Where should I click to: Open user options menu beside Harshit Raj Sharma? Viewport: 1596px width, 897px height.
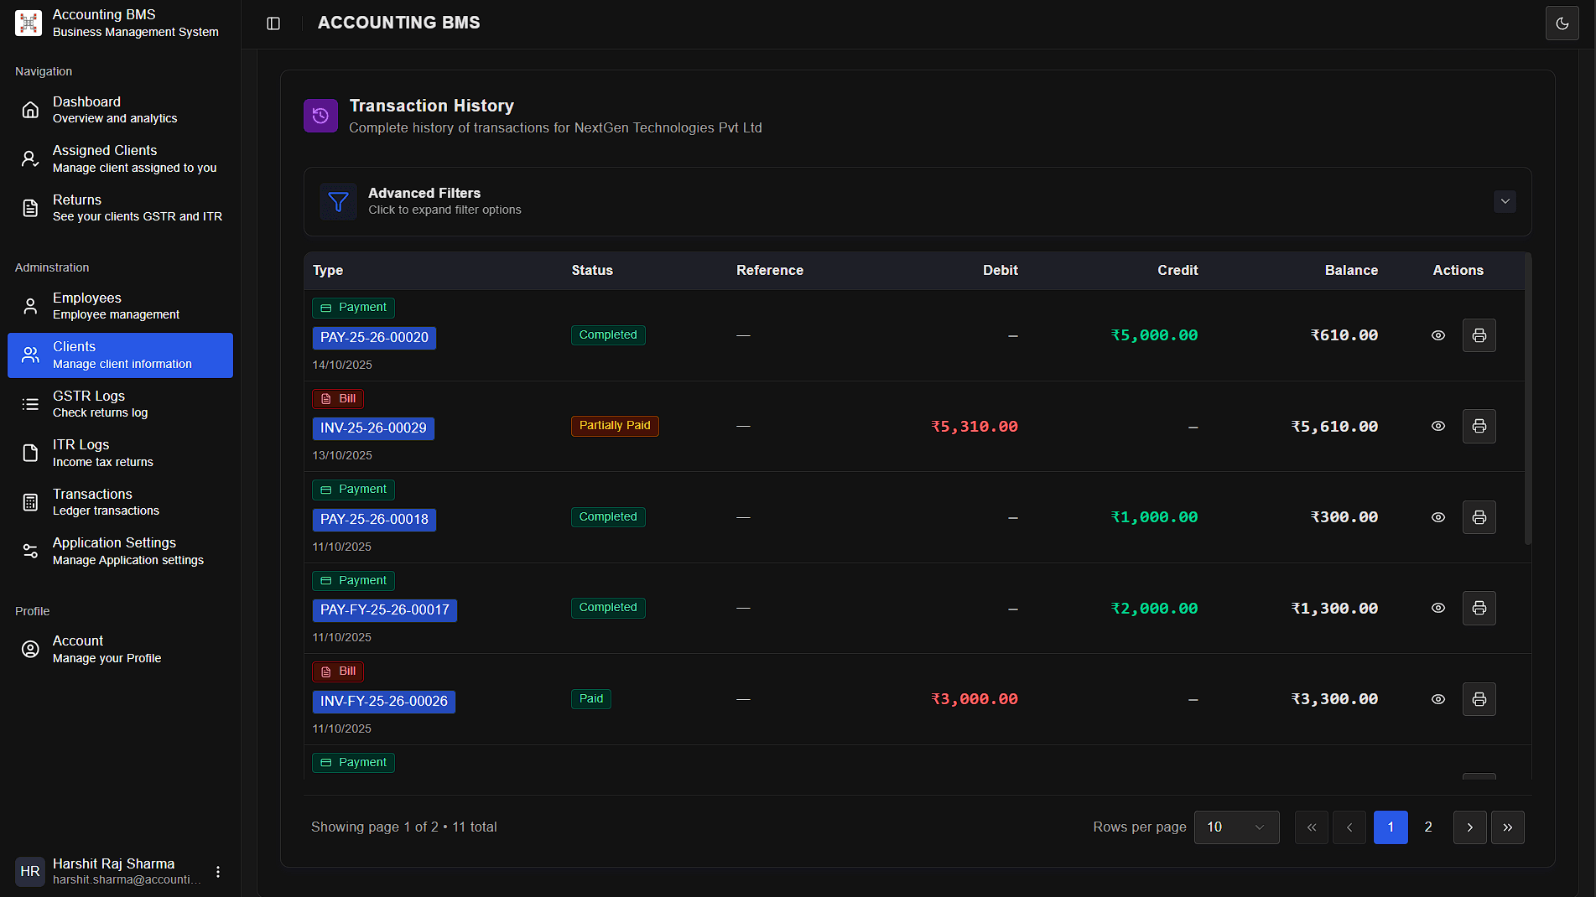(218, 872)
